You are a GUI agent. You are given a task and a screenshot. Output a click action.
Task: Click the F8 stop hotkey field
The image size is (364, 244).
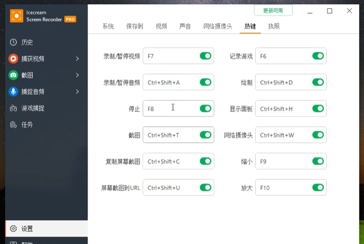(x=179, y=109)
